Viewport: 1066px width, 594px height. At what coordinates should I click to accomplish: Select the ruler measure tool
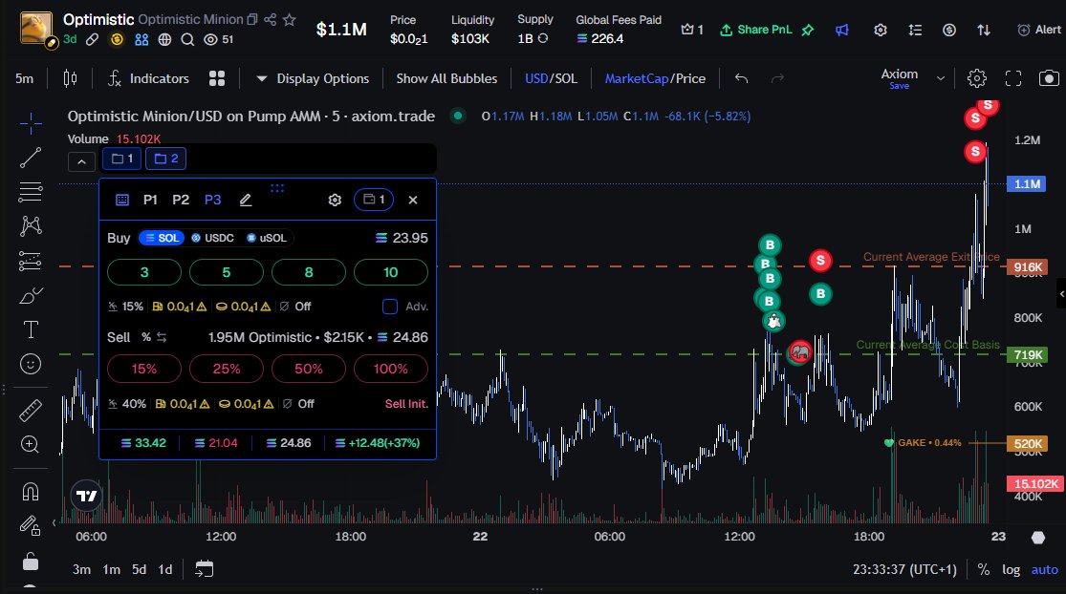[x=31, y=410]
